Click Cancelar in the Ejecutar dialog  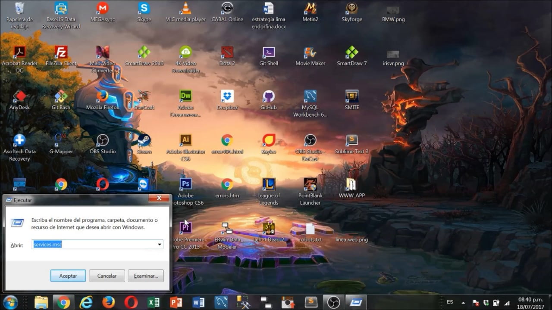pos(107,276)
